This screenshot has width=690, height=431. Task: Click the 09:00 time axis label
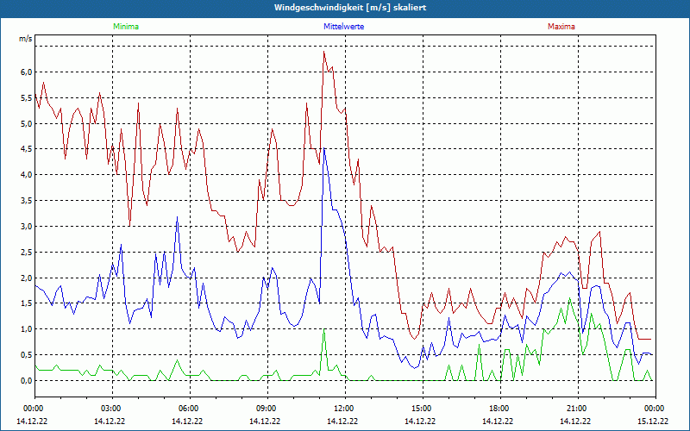(x=267, y=409)
